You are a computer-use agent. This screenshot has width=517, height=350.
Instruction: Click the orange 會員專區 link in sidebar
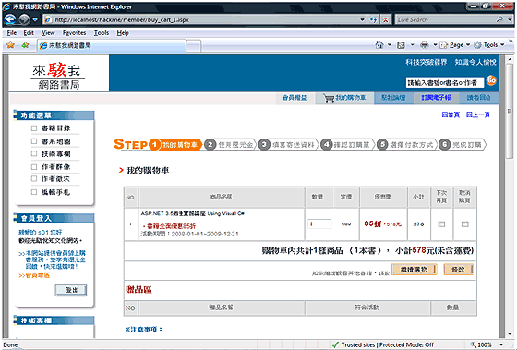tap(34, 276)
